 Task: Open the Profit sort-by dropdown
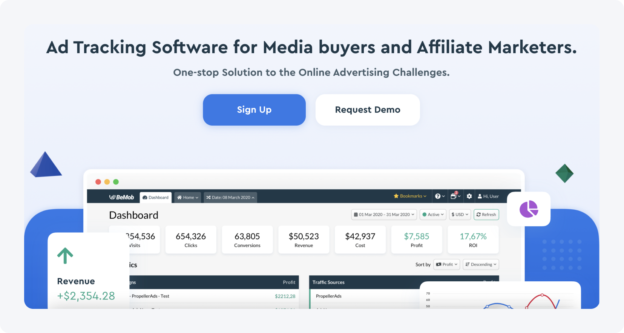pos(446,264)
